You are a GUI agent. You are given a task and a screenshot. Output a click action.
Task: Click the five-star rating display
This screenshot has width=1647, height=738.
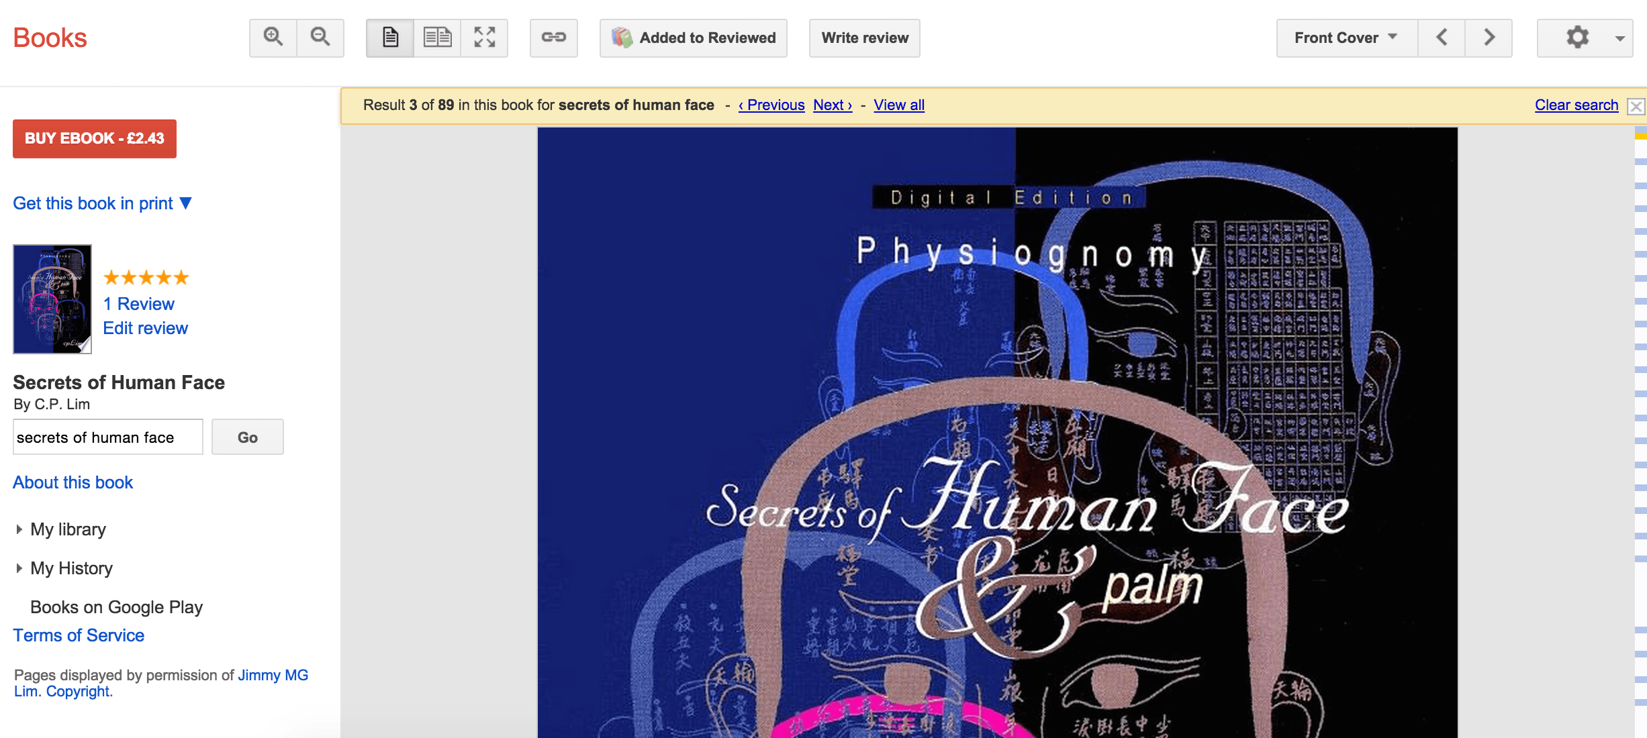pos(146,277)
